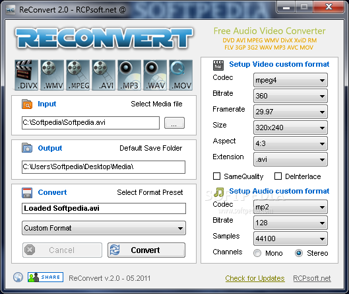
Task: Click the 'Setup Video custom format' heading
Action: pos(279,64)
